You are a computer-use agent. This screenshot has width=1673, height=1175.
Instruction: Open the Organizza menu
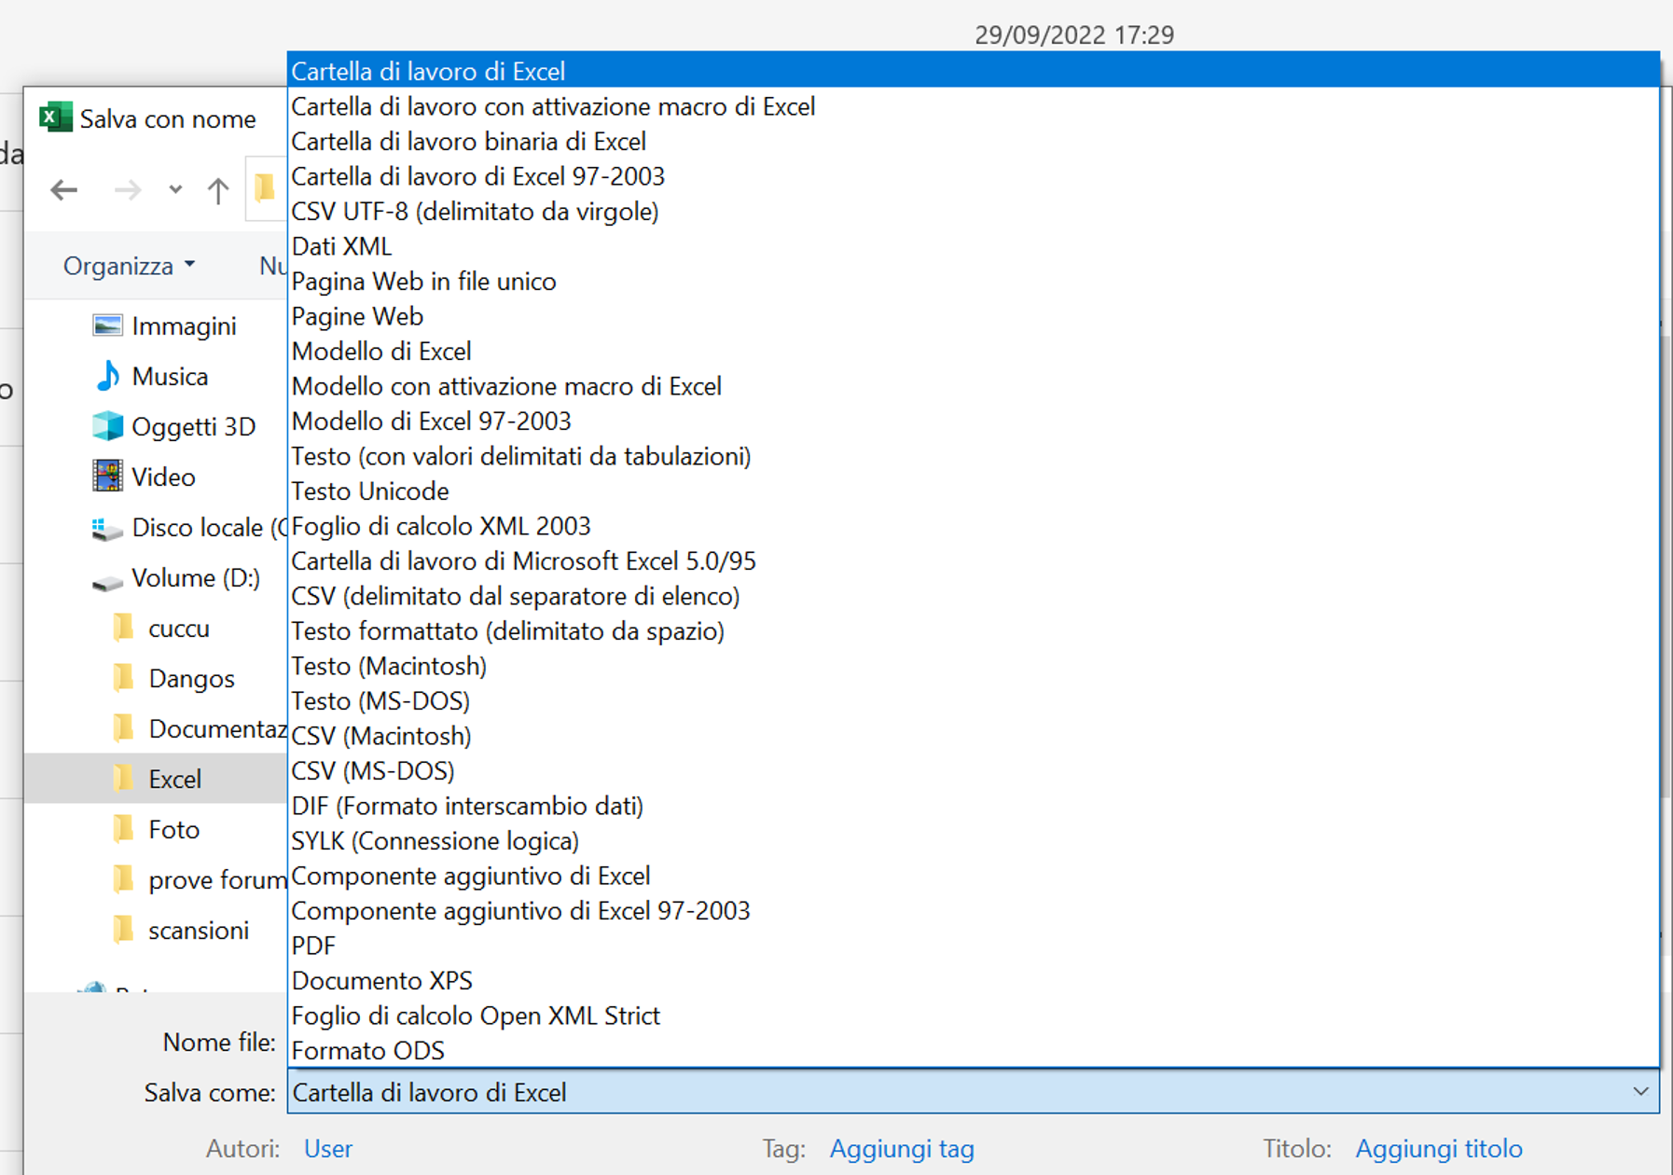point(129,266)
